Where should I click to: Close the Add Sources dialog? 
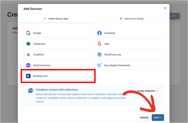(165, 8)
